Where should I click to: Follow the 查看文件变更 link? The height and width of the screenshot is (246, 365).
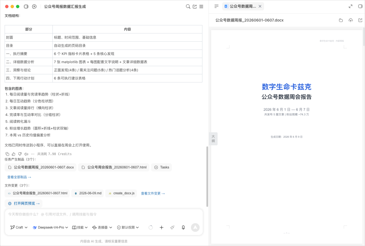point(153,193)
